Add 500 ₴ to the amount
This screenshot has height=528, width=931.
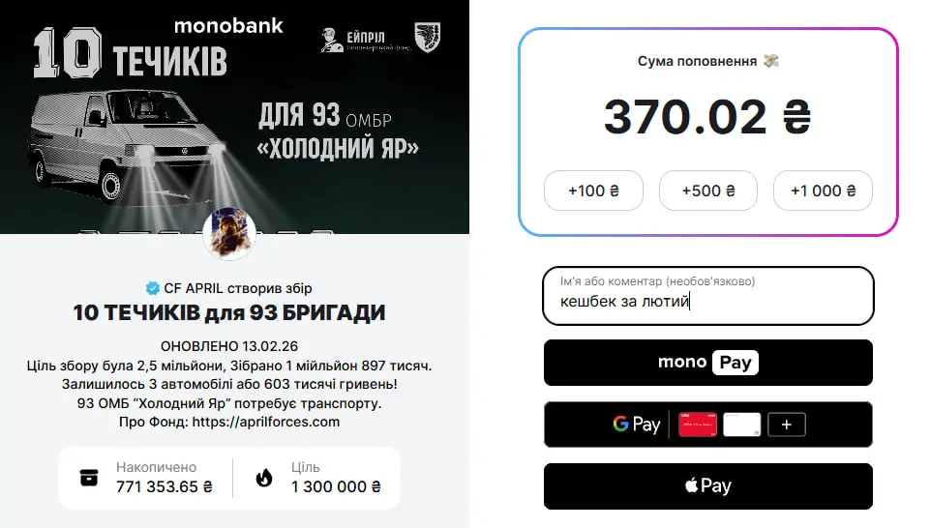(707, 191)
